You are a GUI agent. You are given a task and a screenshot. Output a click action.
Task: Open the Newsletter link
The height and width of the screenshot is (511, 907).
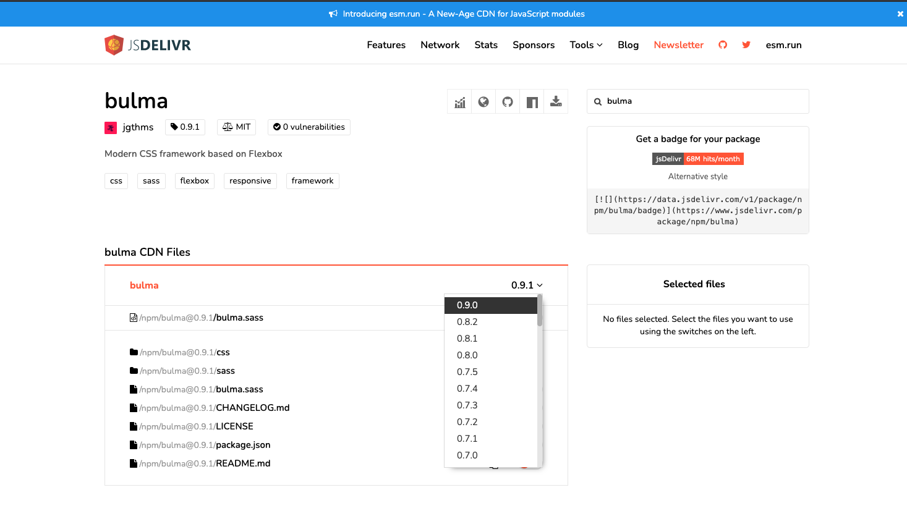pyautogui.click(x=679, y=44)
